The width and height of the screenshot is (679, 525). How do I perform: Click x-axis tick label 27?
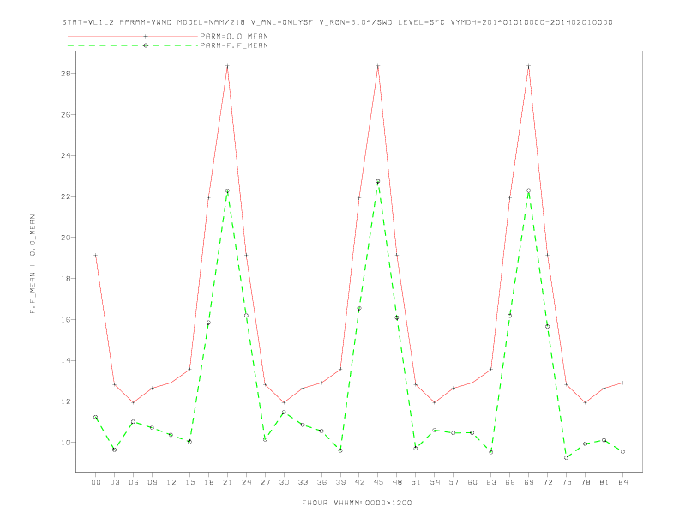pos(265,482)
